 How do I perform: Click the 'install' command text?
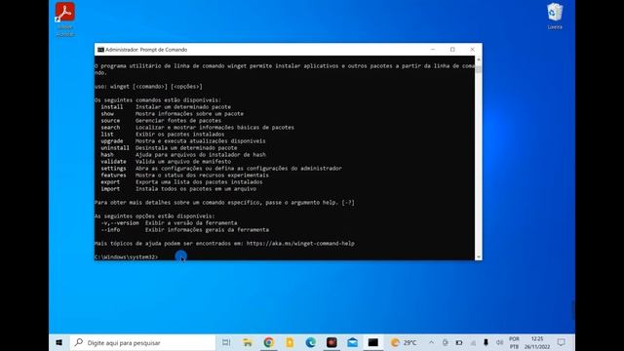click(112, 106)
